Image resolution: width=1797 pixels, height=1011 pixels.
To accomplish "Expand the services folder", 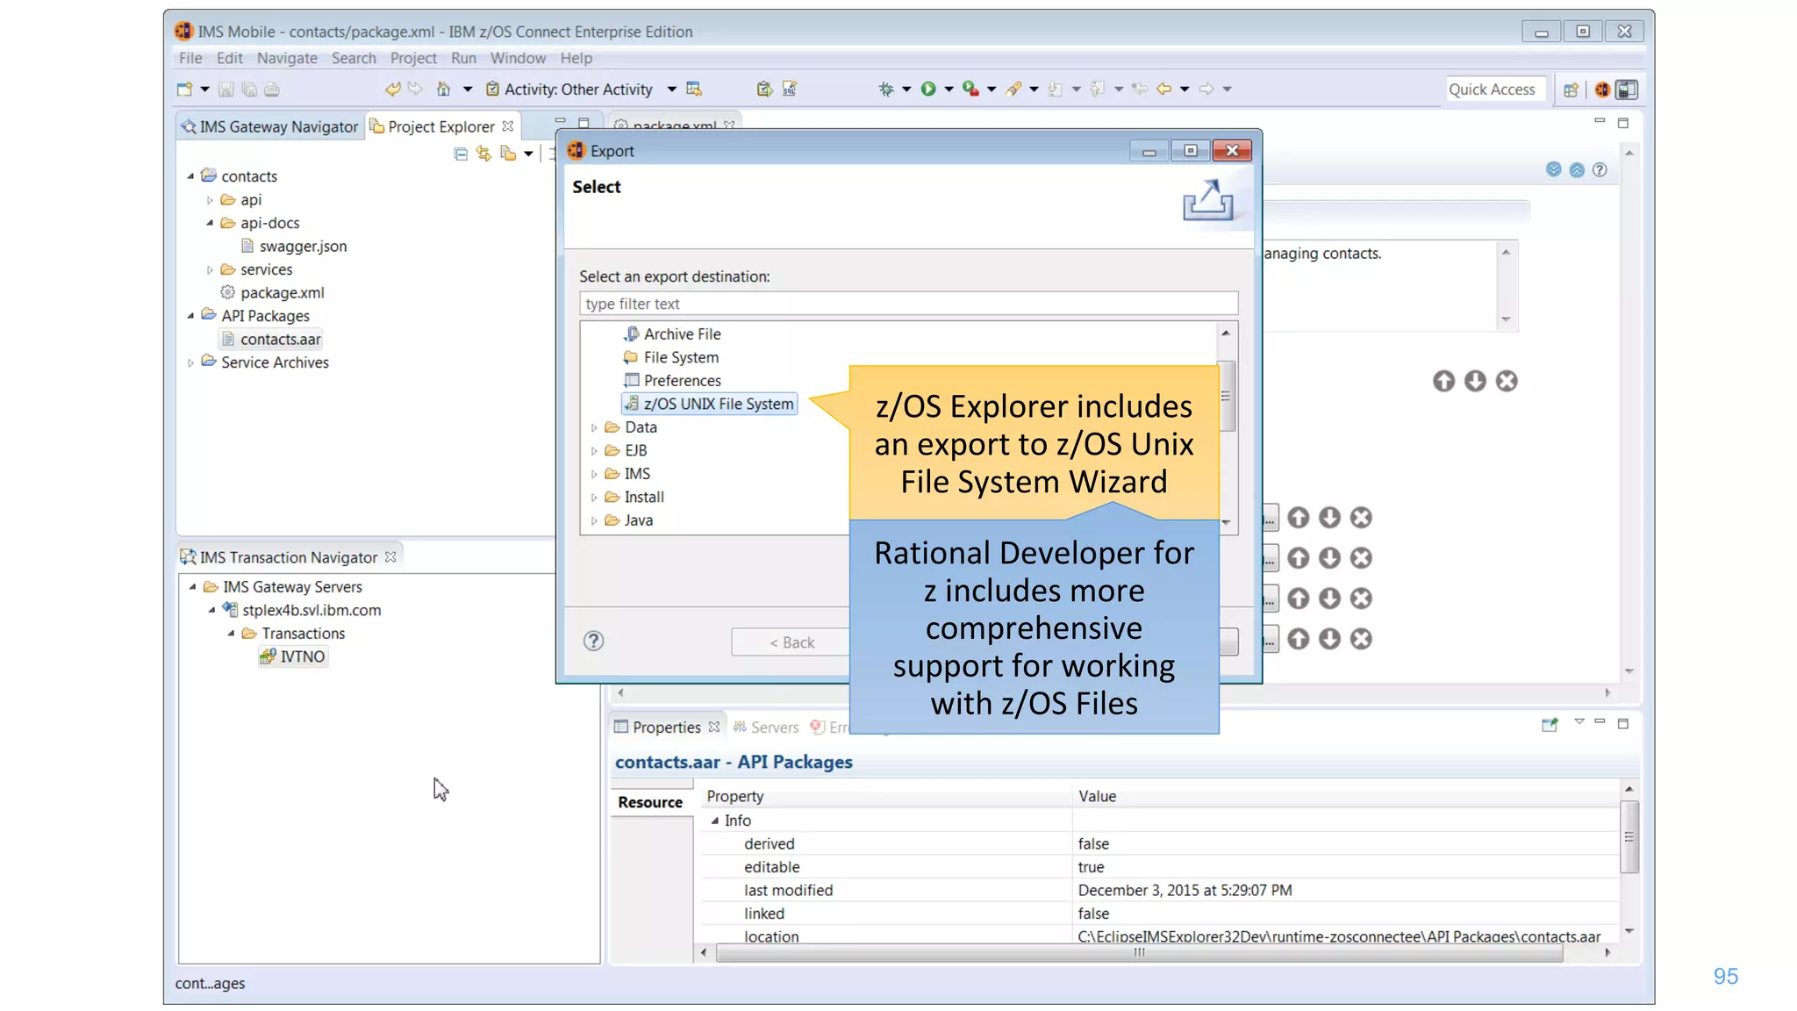I will click(x=210, y=269).
